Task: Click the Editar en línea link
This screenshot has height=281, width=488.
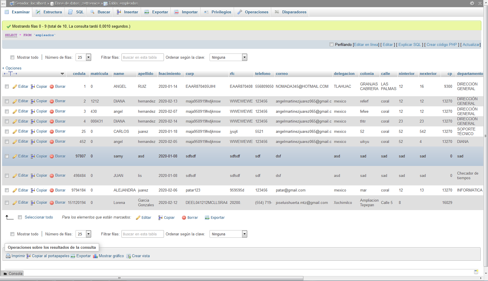Action: (367, 45)
